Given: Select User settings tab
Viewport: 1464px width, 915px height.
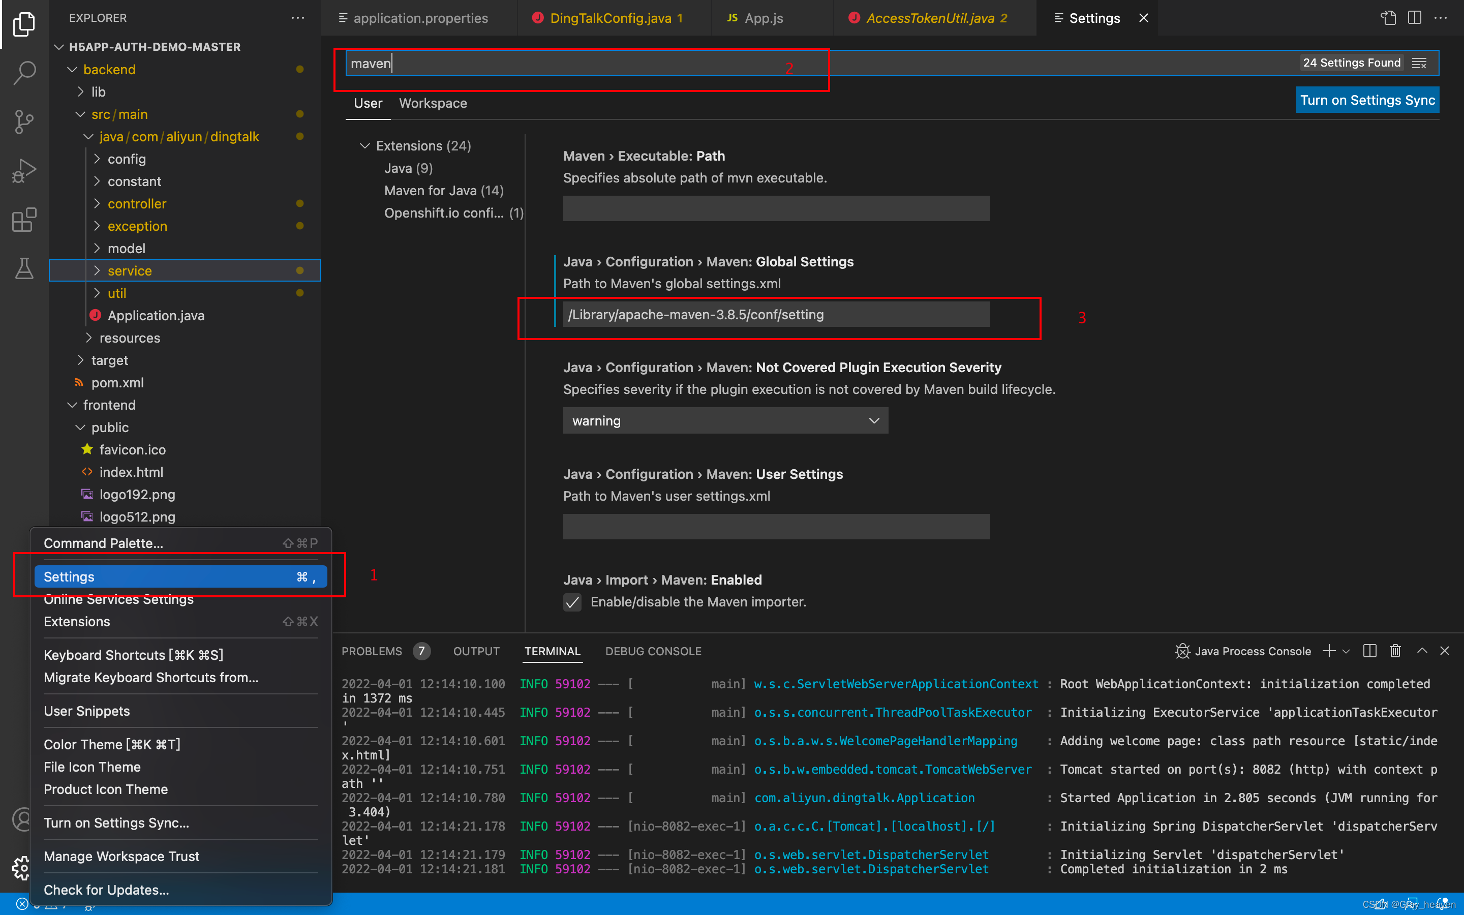Looking at the screenshot, I should pos(367,103).
